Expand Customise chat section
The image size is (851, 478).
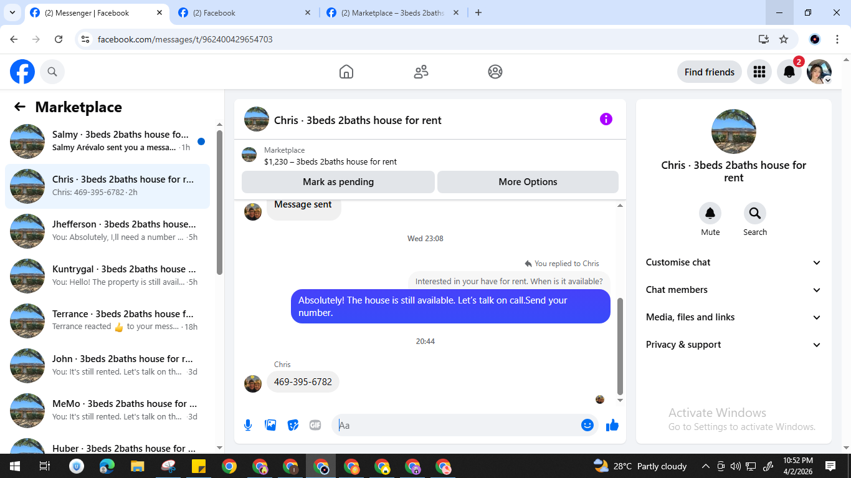pyautogui.click(x=733, y=262)
